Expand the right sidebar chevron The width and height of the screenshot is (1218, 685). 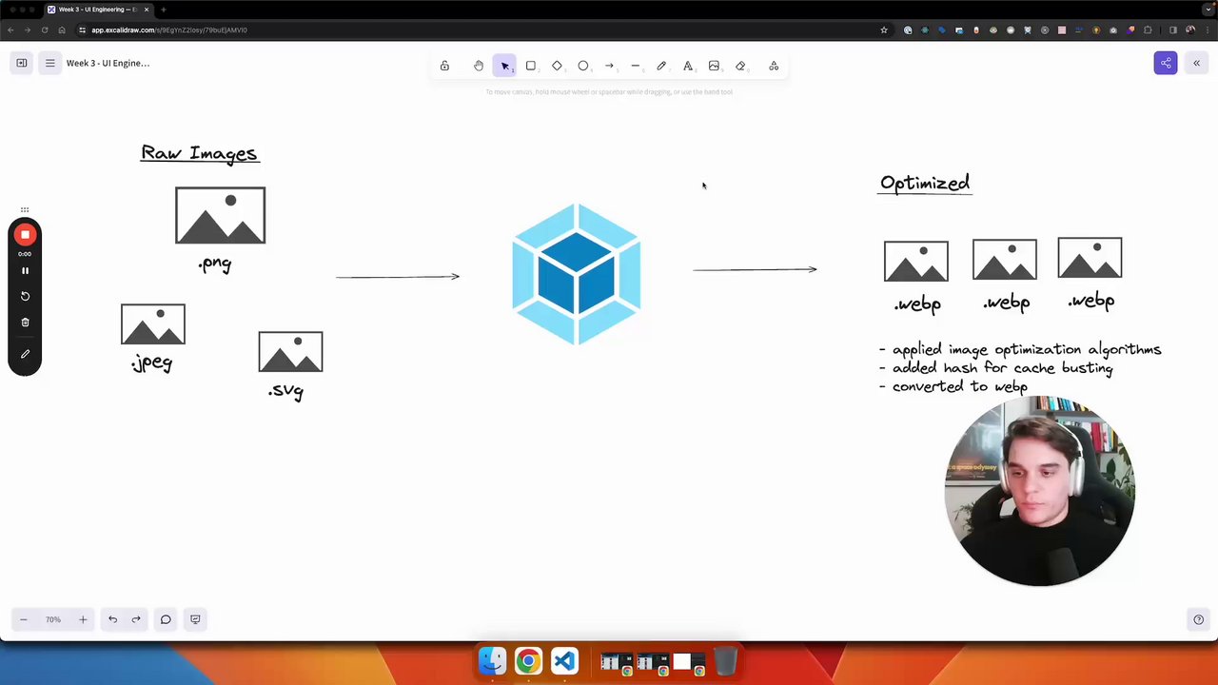click(x=1196, y=63)
